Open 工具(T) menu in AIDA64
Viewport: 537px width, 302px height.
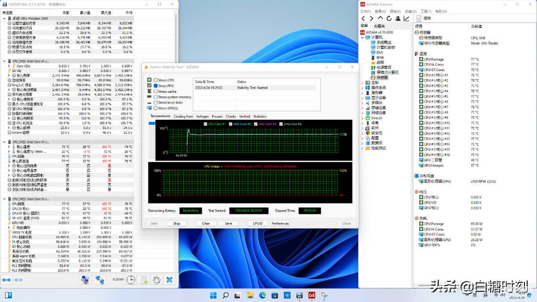click(x=426, y=11)
